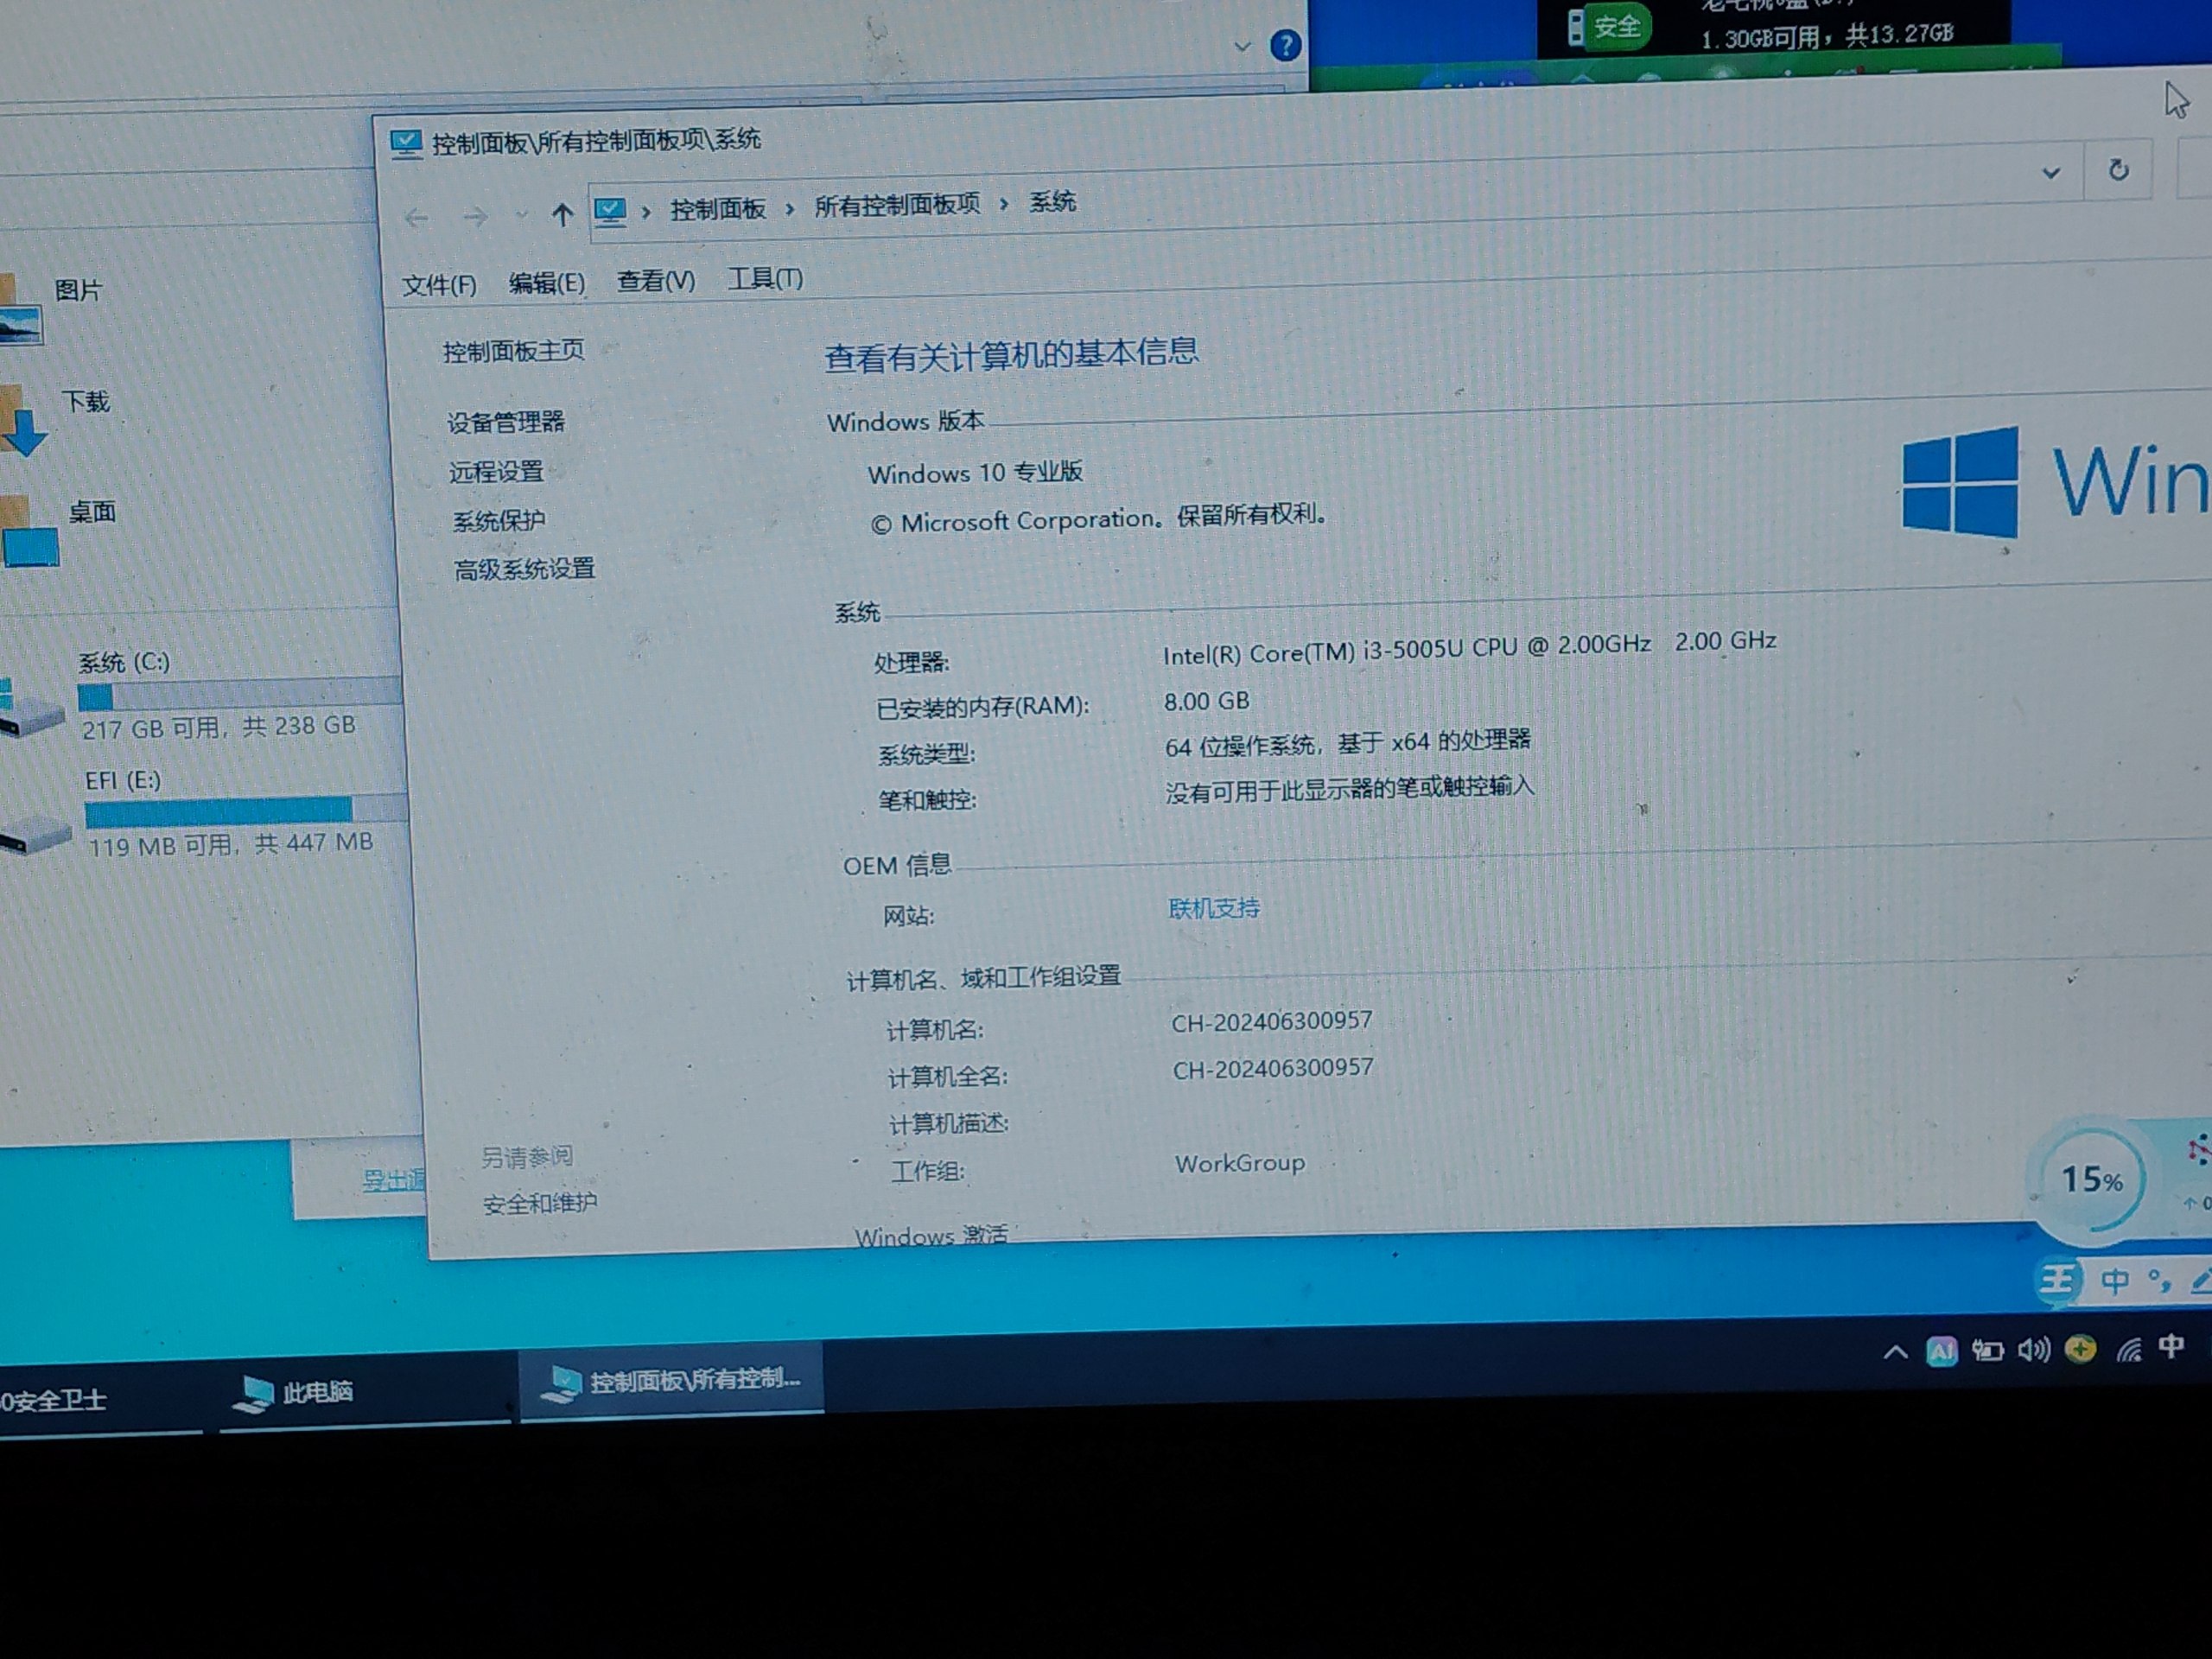The height and width of the screenshot is (1659, 2212).
Task: Select drive 系统 (C:) in This PC window
Action: (124, 662)
